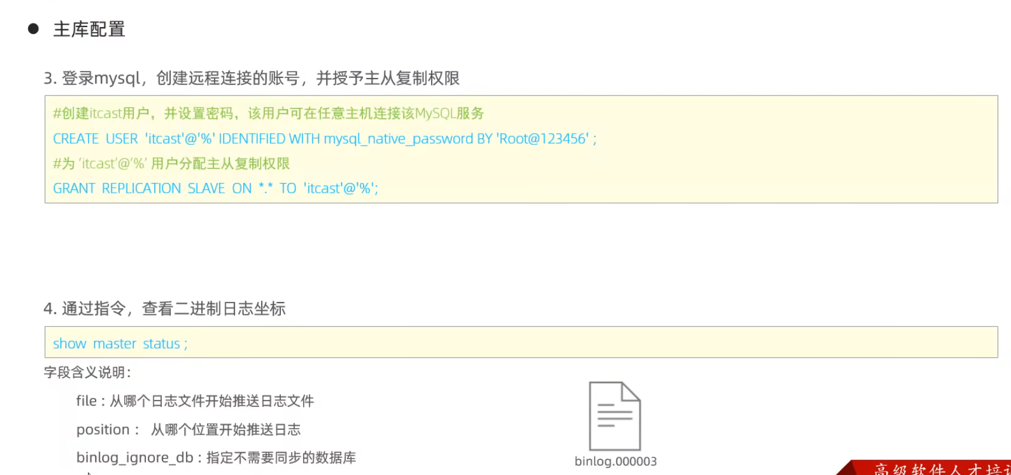1011x475 pixels.
Task: Click the file field description line
Action: click(195, 401)
